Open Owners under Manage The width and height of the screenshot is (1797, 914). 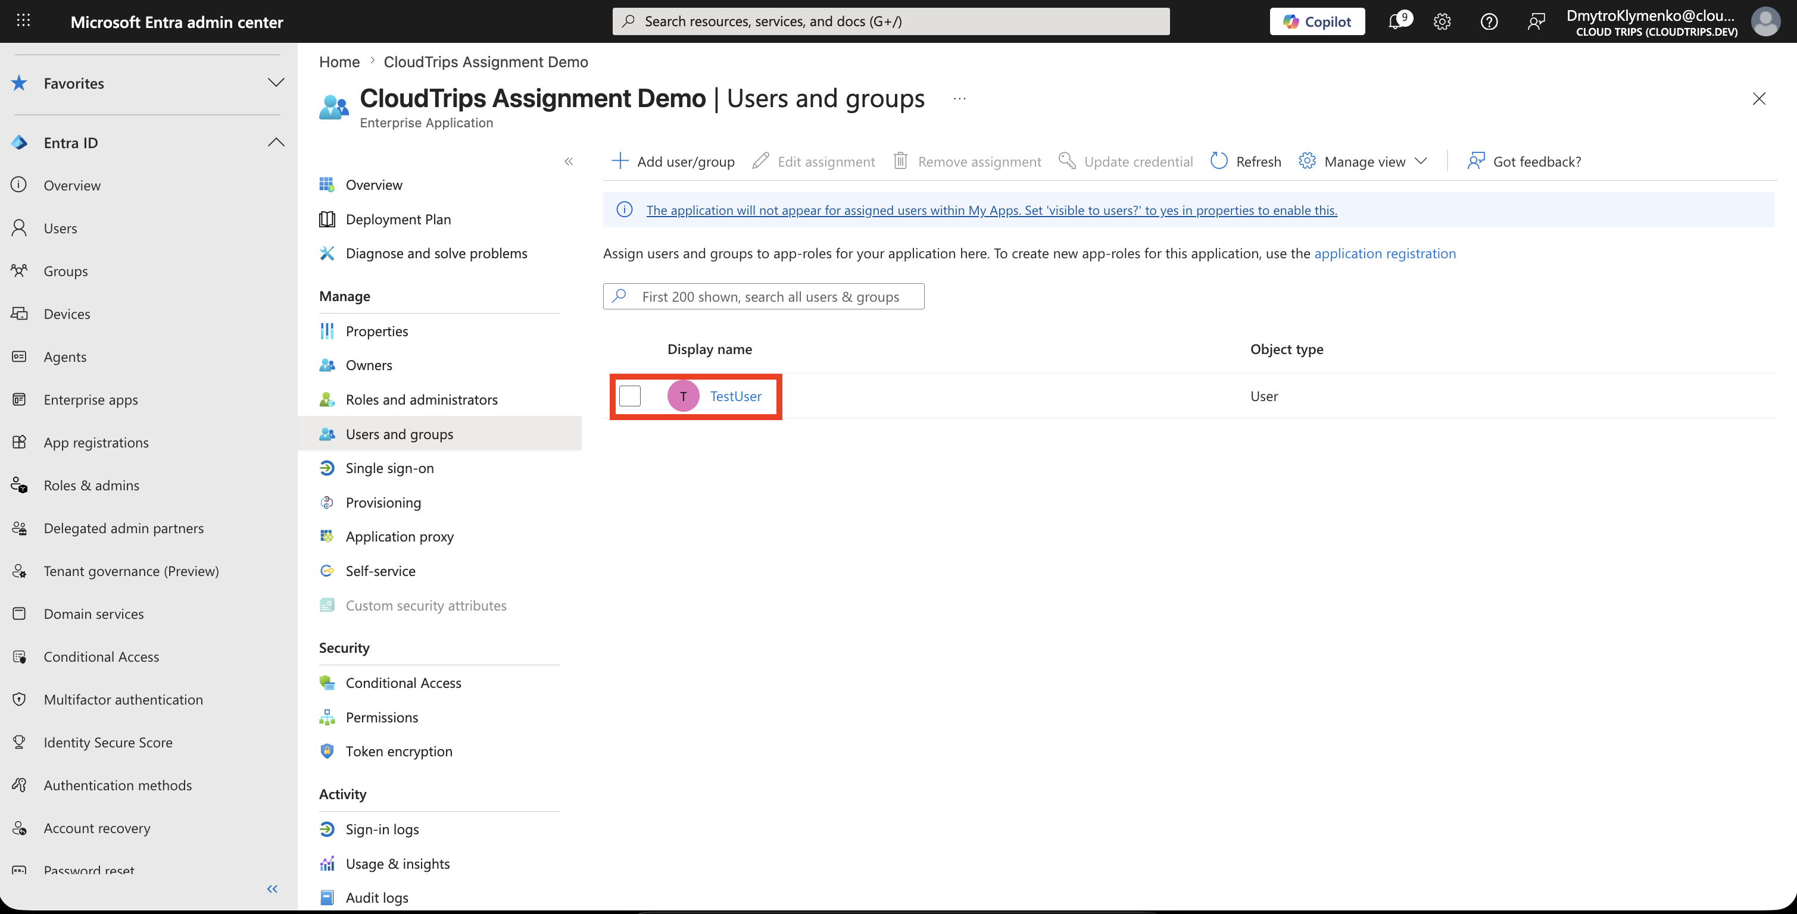(369, 365)
